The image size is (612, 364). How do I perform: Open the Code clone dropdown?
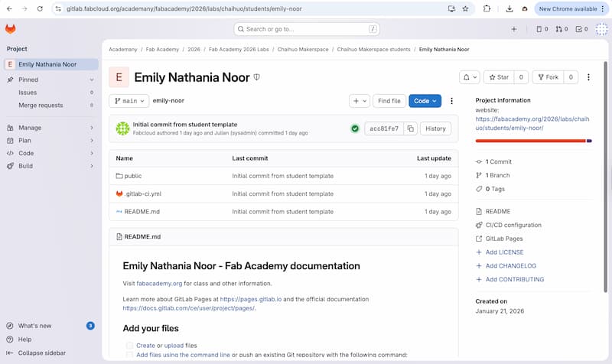[x=425, y=101]
